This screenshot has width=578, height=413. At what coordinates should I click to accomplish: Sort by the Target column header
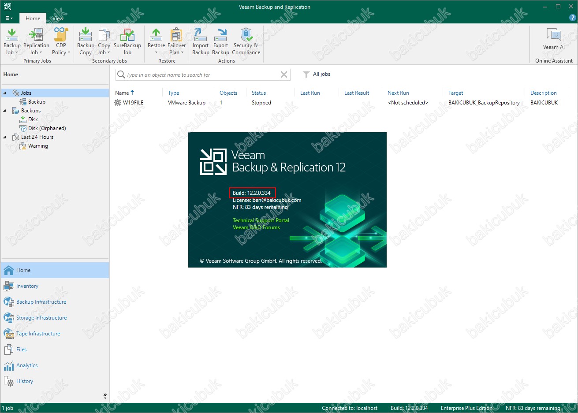[x=455, y=93]
